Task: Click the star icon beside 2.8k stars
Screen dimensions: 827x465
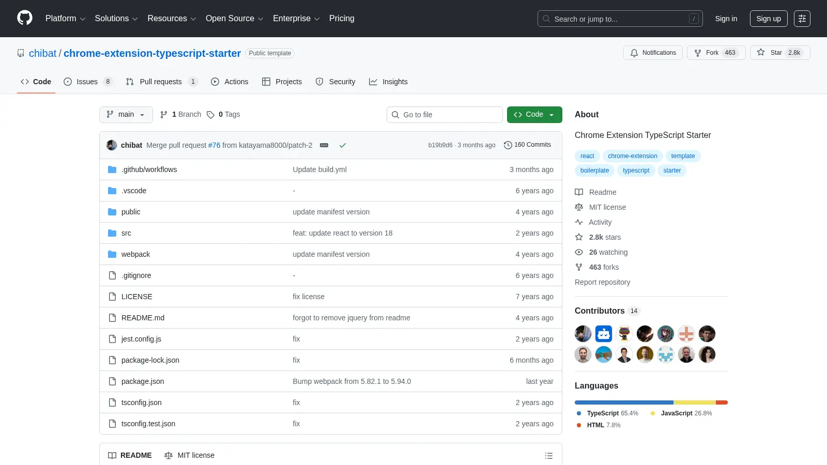Action: coord(579,237)
